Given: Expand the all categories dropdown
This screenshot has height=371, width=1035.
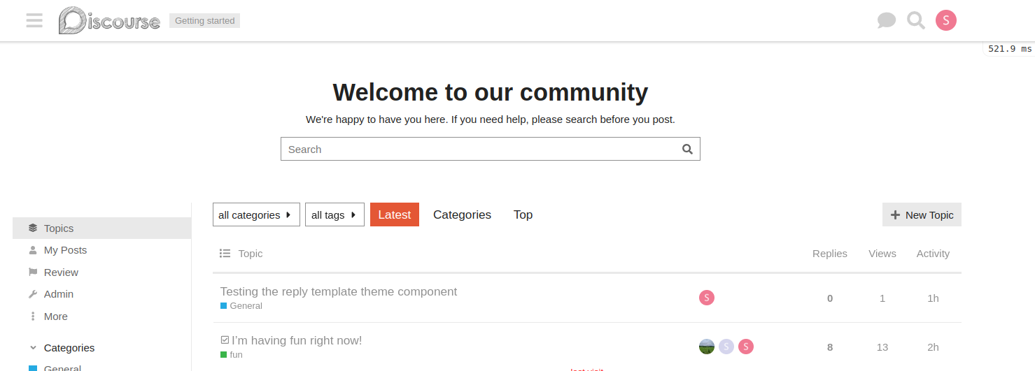Looking at the screenshot, I should coord(256,214).
